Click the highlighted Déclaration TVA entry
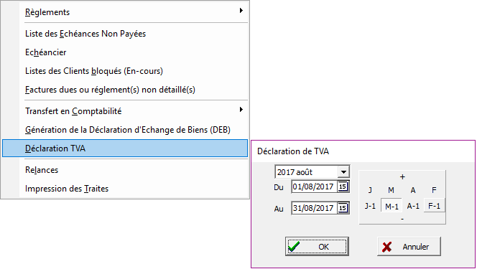Image resolution: width=477 pixels, height=269 pixels. click(125, 148)
